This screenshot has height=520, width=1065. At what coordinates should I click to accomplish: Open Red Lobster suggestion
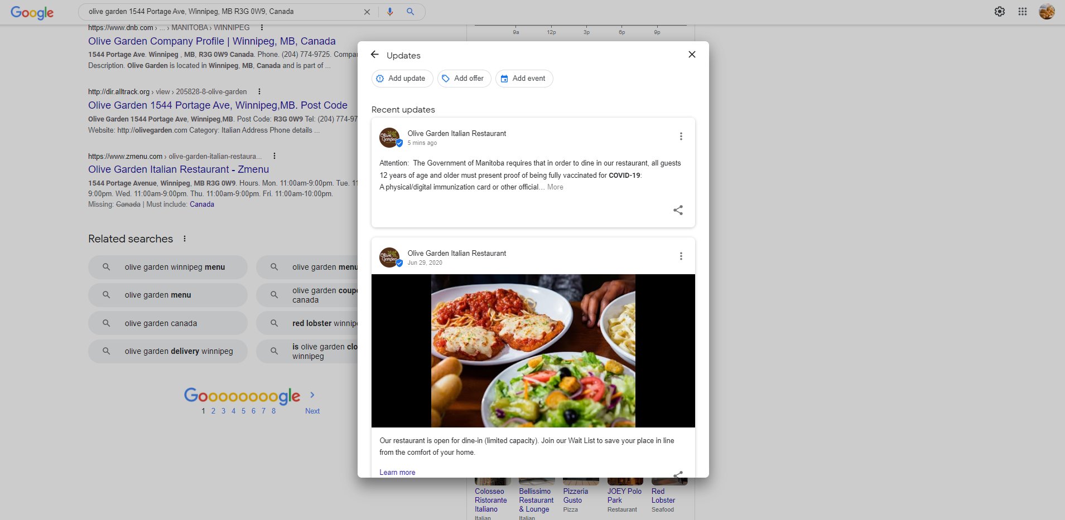(663, 496)
